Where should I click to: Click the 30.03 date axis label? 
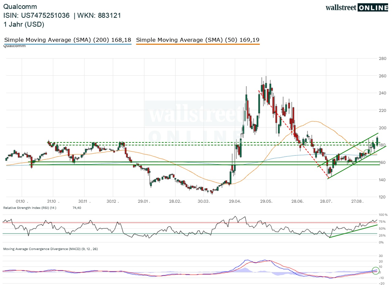[x=204, y=201]
